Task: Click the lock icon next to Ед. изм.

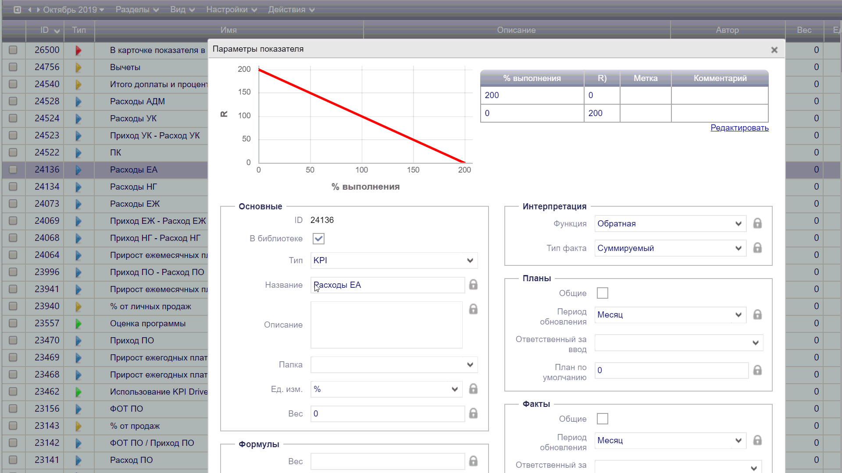Action: pyautogui.click(x=473, y=389)
